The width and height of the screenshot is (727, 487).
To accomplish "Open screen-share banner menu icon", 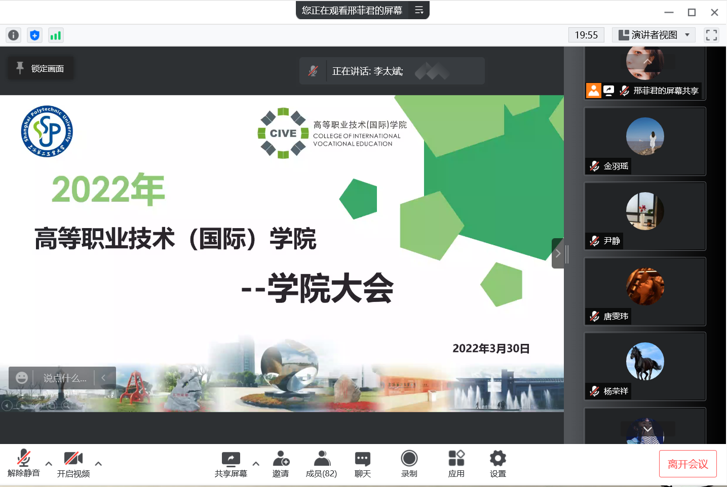I will [419, 10].
